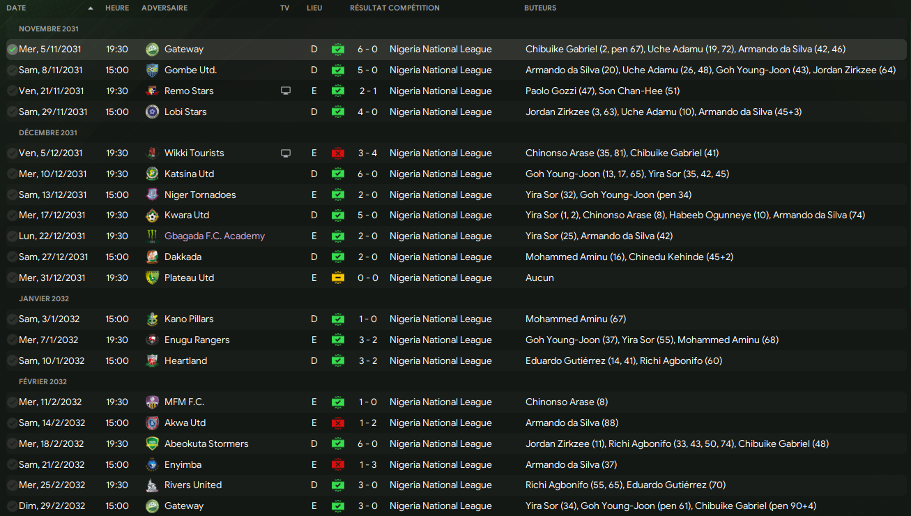Viewport: 911px width, 516px height.
Task: Sort by the TV column header
Action: tap(284, 8)
